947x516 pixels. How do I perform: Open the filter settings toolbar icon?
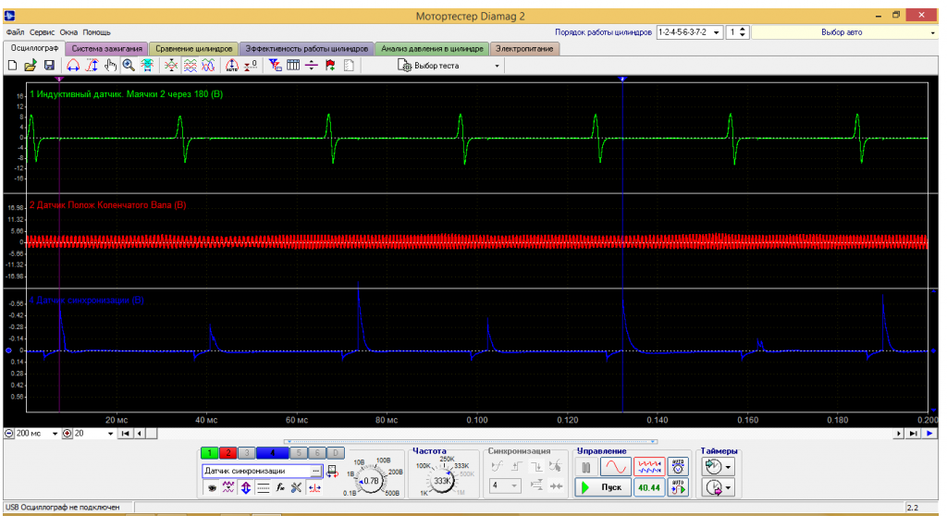pos(275,66)
